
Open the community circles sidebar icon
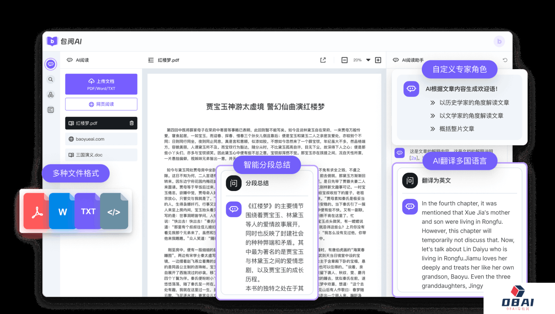pos(51,94)
